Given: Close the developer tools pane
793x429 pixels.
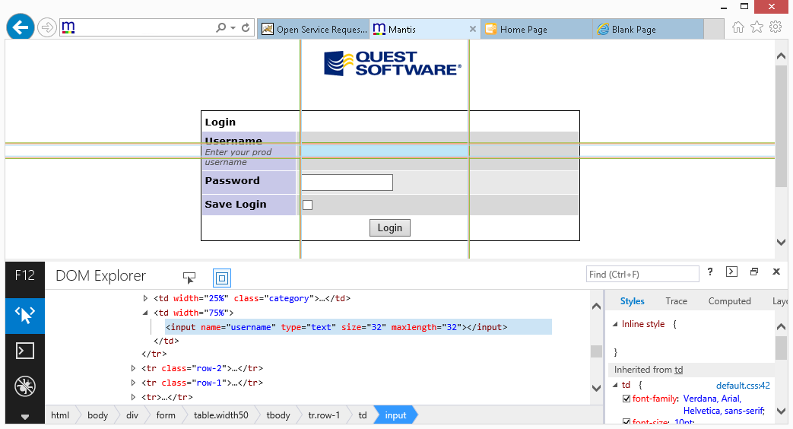Looking at the screenshot, I should pos(776,272).
